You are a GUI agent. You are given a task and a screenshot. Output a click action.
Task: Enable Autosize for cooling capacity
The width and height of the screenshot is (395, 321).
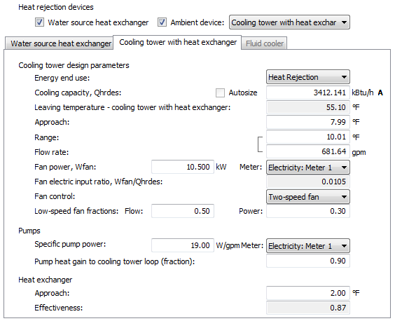pyautogui.click(x=220, y=93)
